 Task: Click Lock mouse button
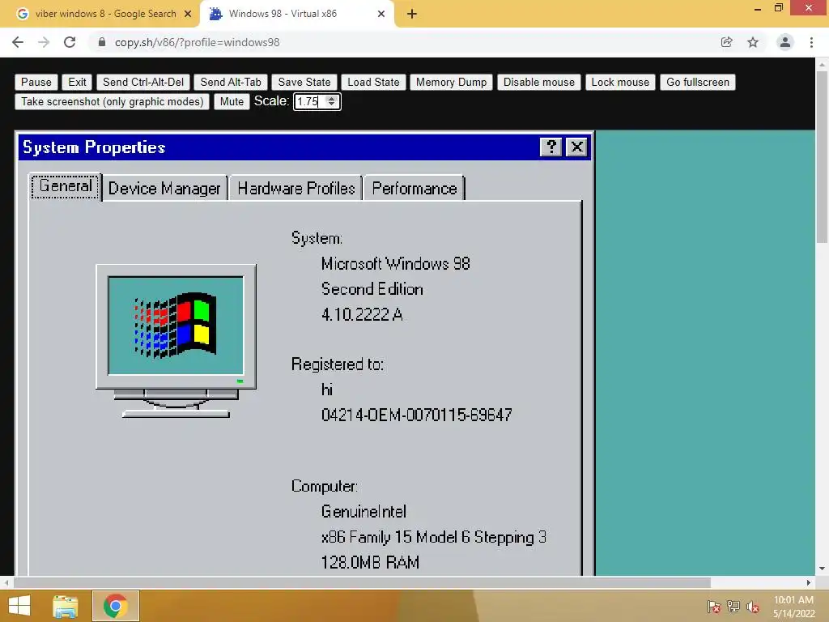[620, 82]
